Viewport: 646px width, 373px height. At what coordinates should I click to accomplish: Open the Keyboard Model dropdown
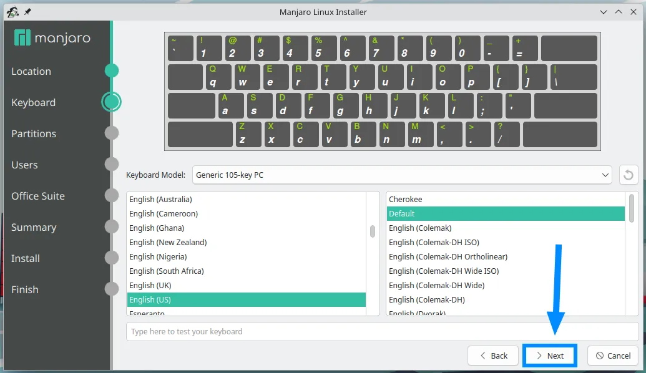pyautogui.click(x=403, y=175)
